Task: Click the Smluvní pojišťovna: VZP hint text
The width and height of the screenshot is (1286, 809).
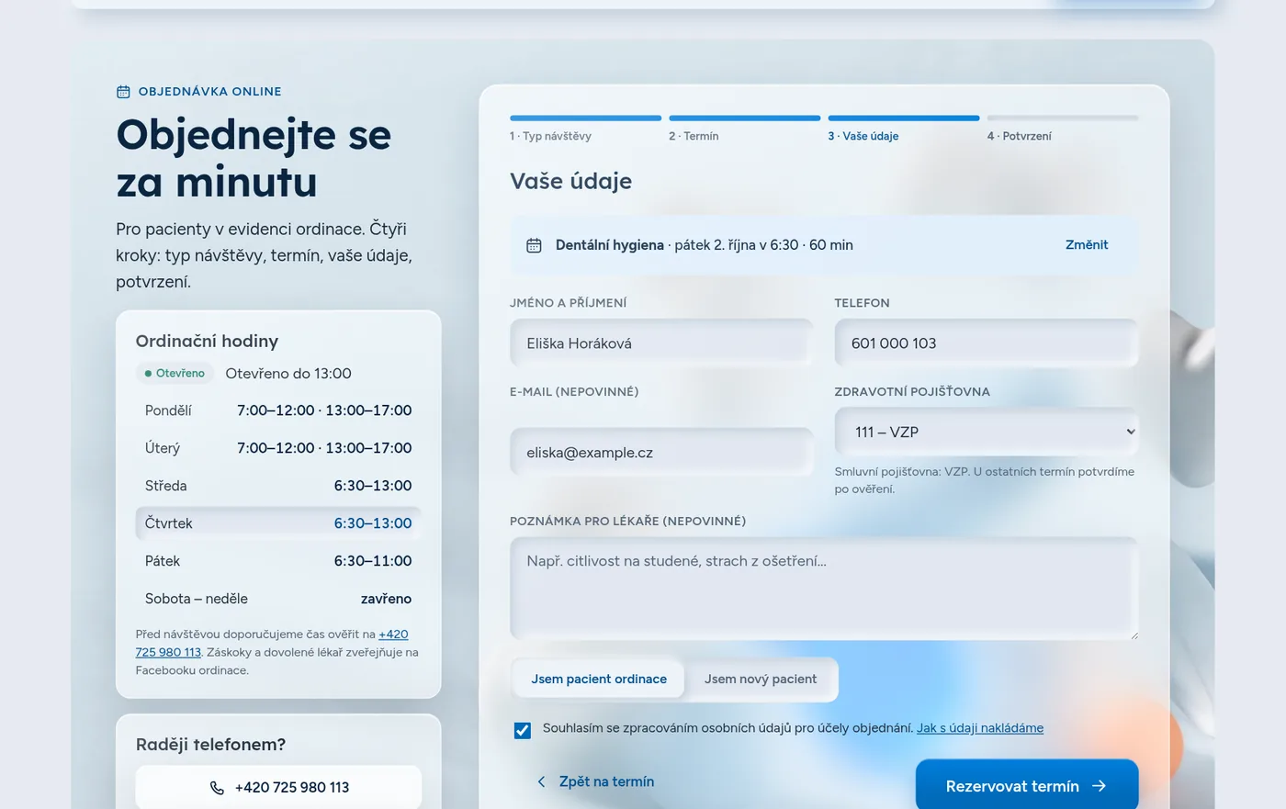Action: (x=985, y=480)
